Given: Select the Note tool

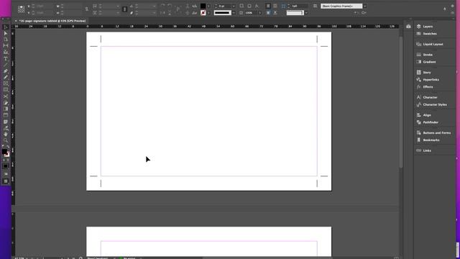Looking at the screenshot, I should 6,122.
